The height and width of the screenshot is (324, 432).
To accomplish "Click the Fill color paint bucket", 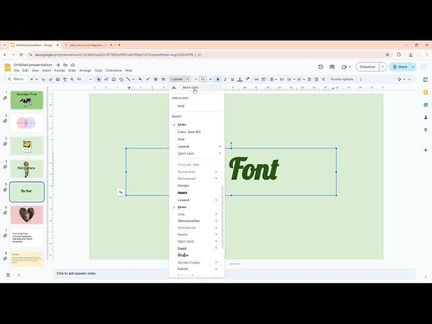I will pyautogui.click(x=140, y=80).
